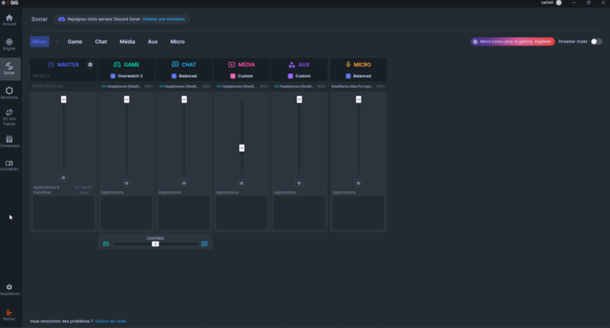Open Moments from the sidebar
This screenshot has width=610, height=328.
9,92
